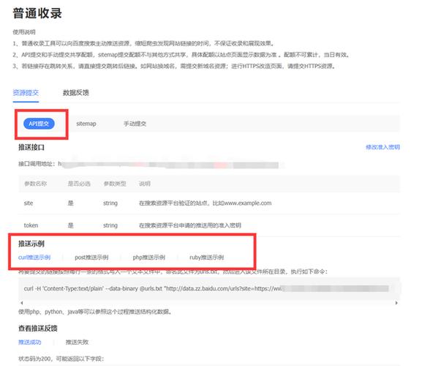
Task: Show the php推送示例 example
Action: 148,258
